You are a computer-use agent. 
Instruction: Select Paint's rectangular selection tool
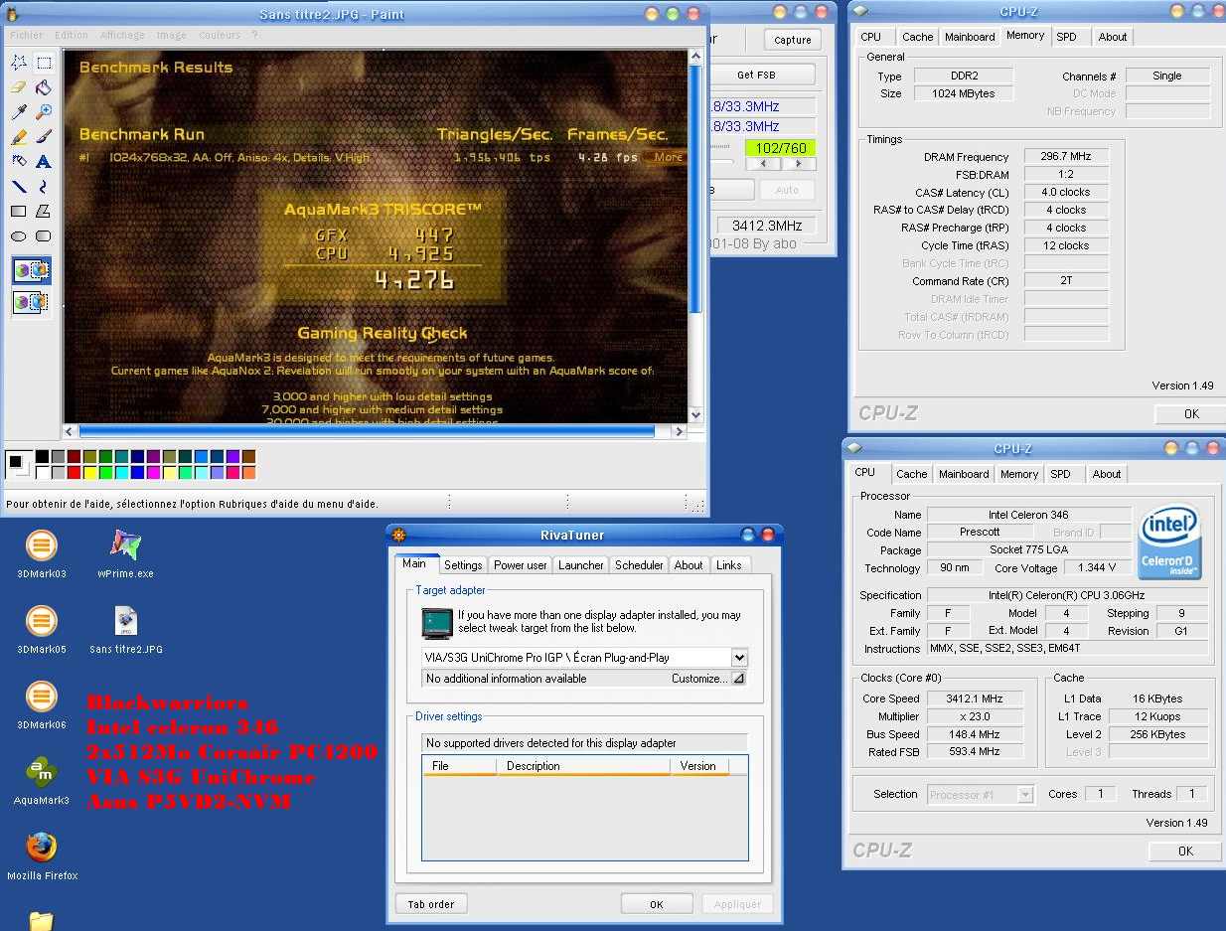[44, 63]
